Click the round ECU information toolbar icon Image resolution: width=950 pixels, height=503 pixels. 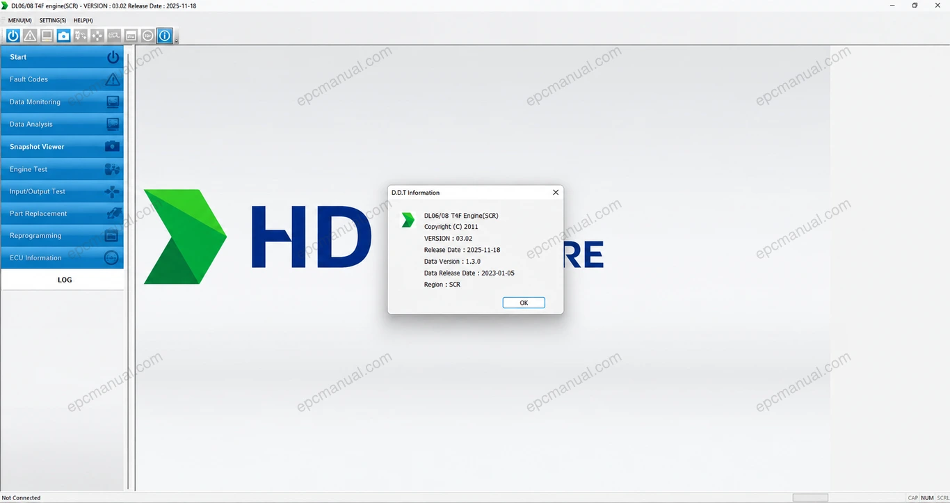pos(147,35)
